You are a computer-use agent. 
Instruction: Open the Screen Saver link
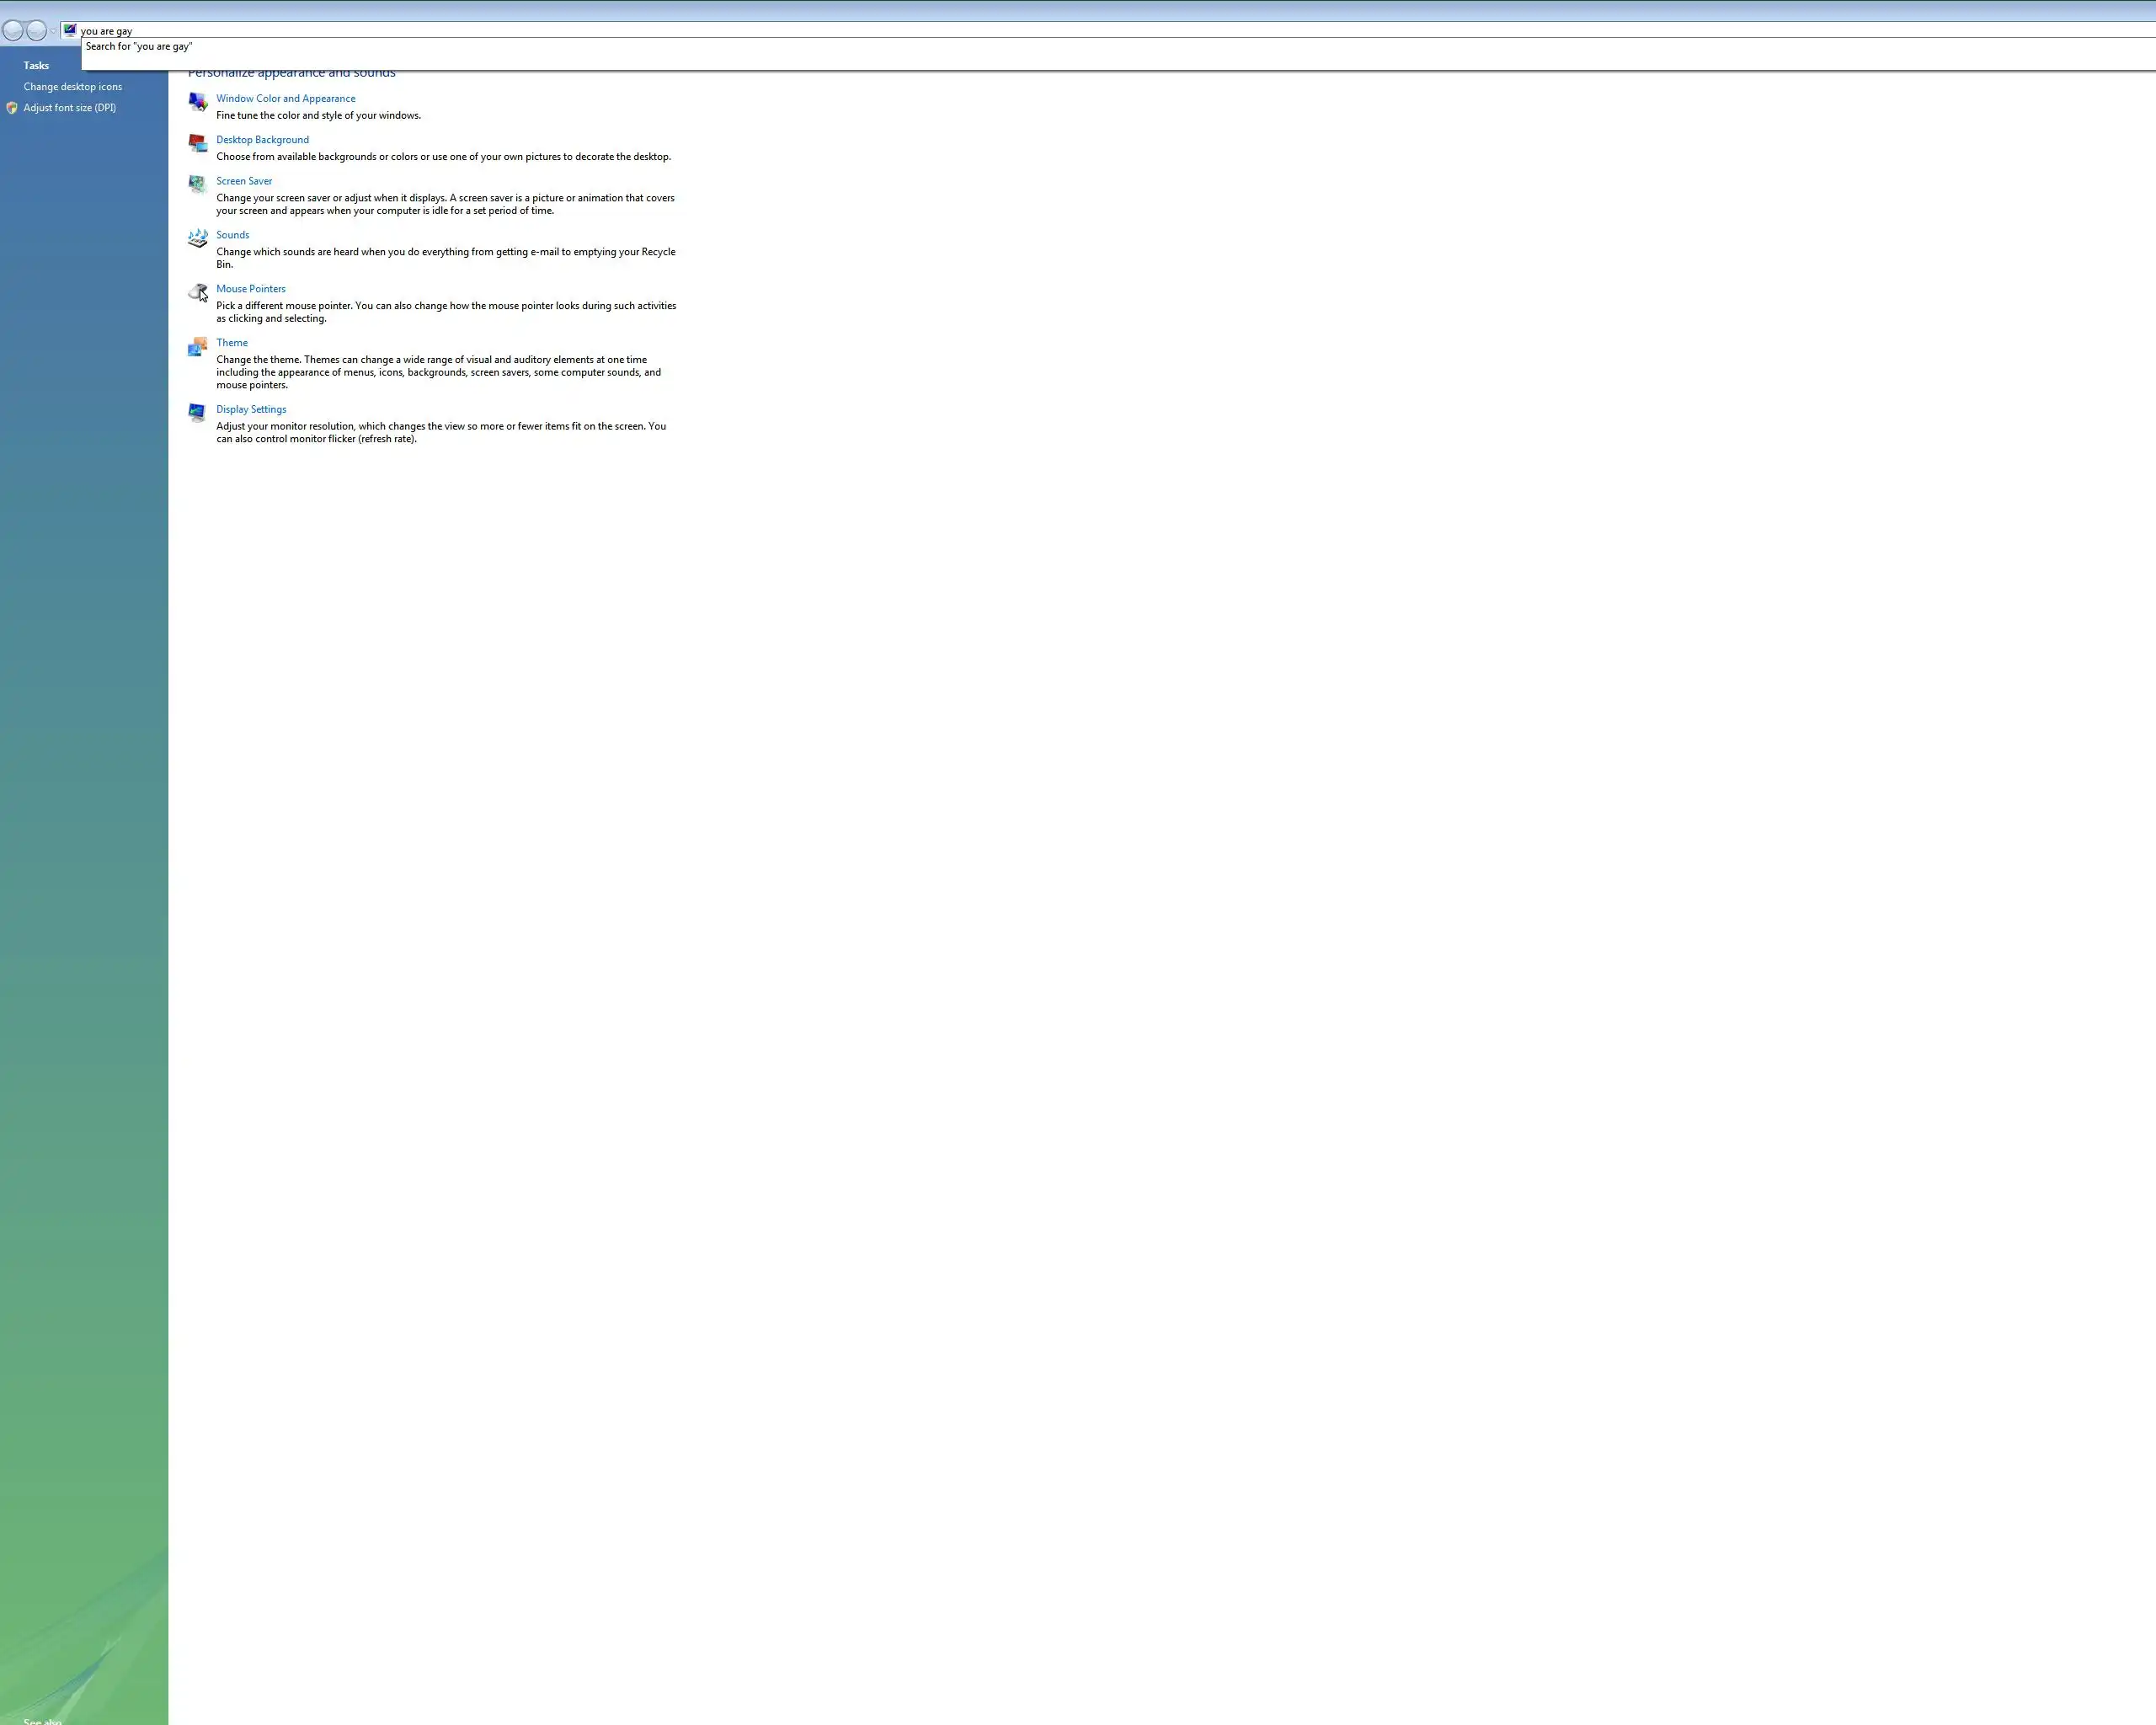(x=244, y=181)
